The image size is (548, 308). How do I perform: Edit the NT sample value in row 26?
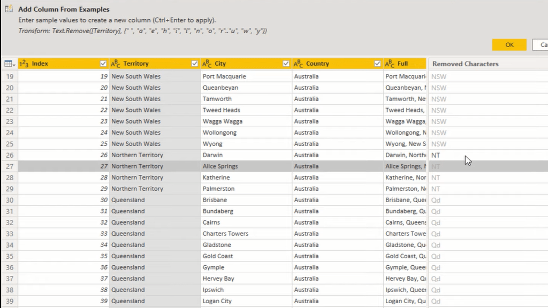tap(488, 155)
